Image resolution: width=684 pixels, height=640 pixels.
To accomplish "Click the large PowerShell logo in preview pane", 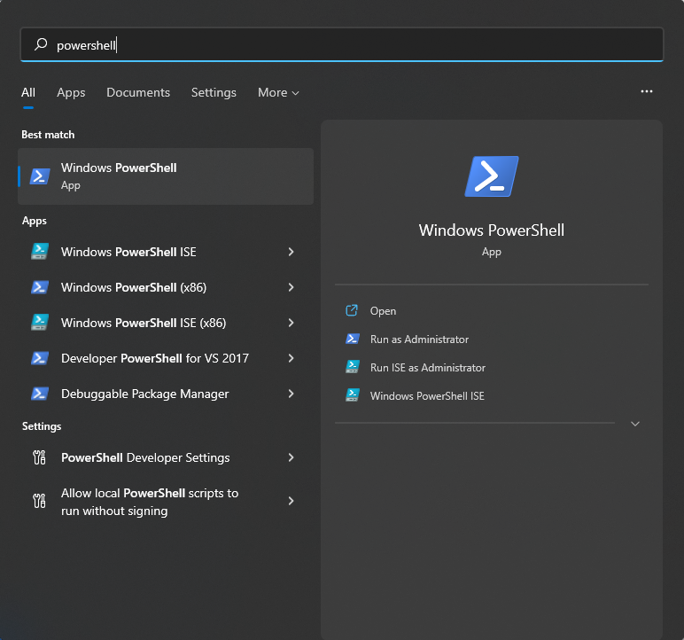I will point(492,176).
